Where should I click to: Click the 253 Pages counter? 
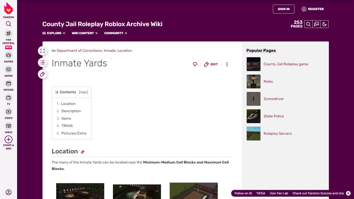(297, 24)
